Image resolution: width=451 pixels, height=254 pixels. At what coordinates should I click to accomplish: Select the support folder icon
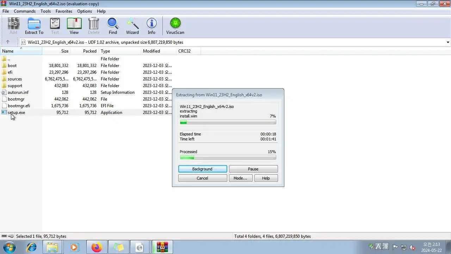(4, 85)
